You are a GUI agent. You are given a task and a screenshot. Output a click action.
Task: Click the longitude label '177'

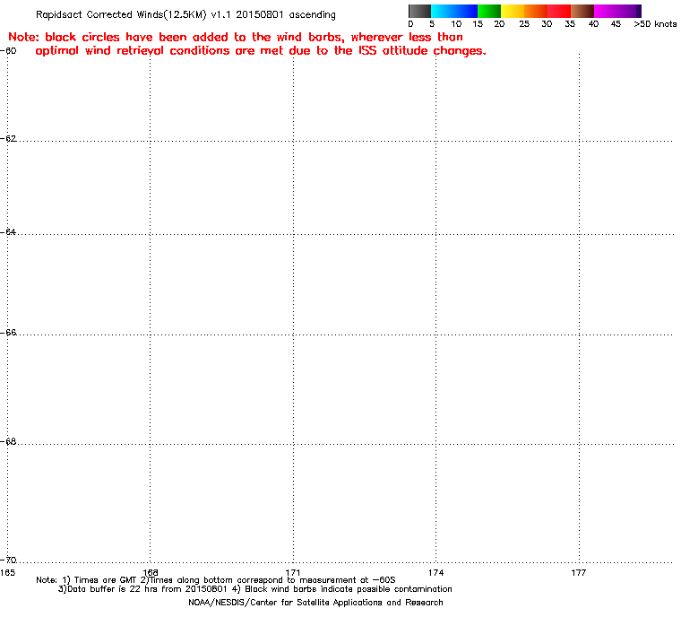pyautogui.click(x=579, y=573)
